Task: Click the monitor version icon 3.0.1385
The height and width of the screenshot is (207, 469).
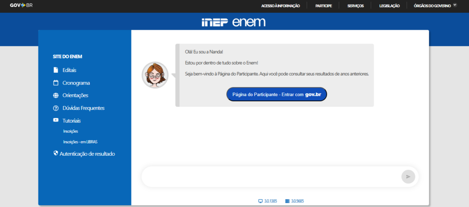Action: pos(261,201)
